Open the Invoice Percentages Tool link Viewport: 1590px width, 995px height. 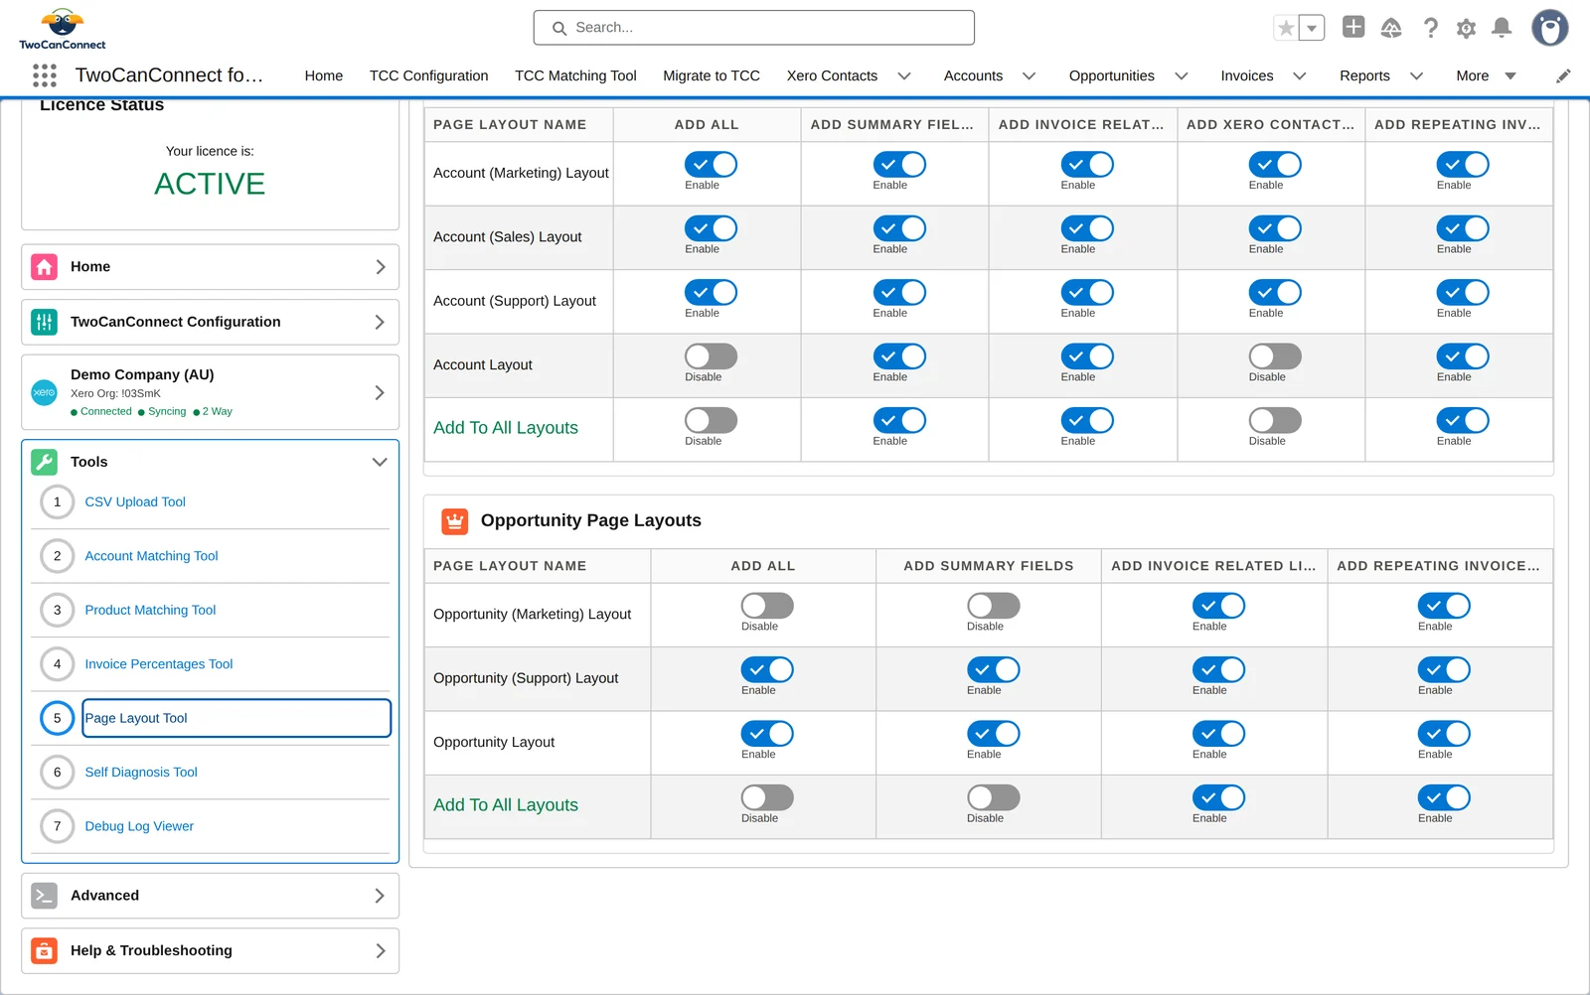coord(159,664)
